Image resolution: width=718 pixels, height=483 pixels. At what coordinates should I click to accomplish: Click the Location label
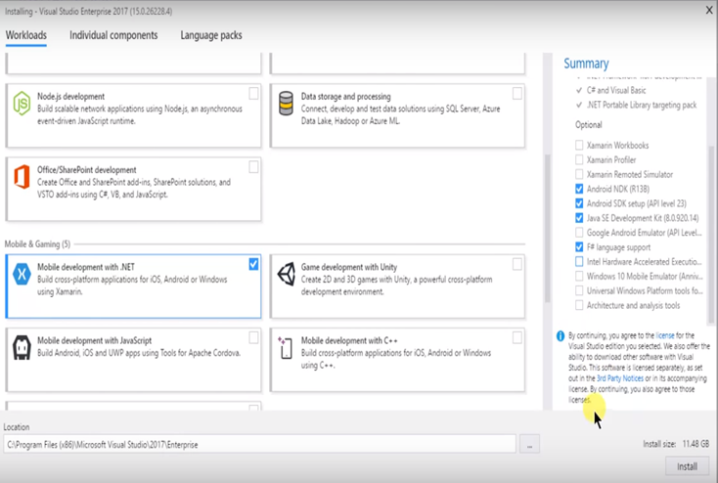(17, 427)
